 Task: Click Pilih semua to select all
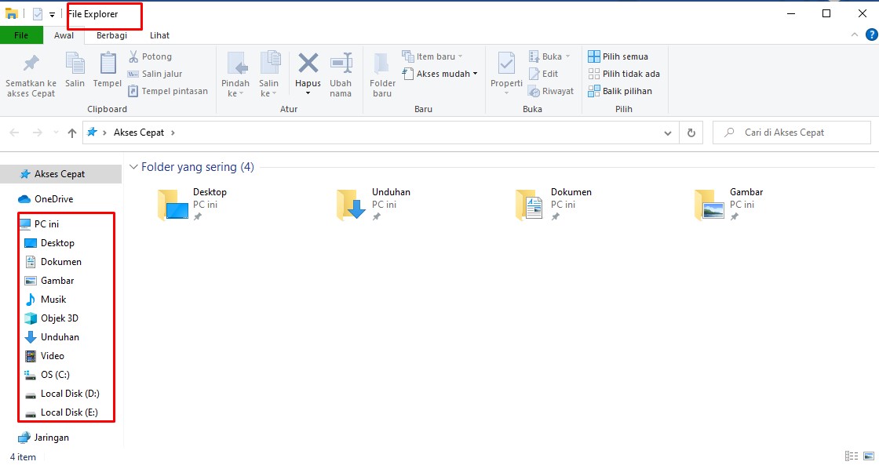tap(618, 56)
